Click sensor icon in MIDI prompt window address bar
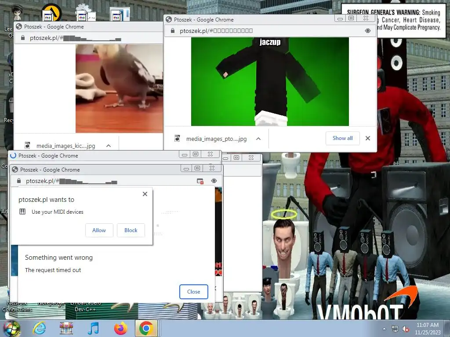The width and height of the screenshot is (450, 337). click(214, 181)
